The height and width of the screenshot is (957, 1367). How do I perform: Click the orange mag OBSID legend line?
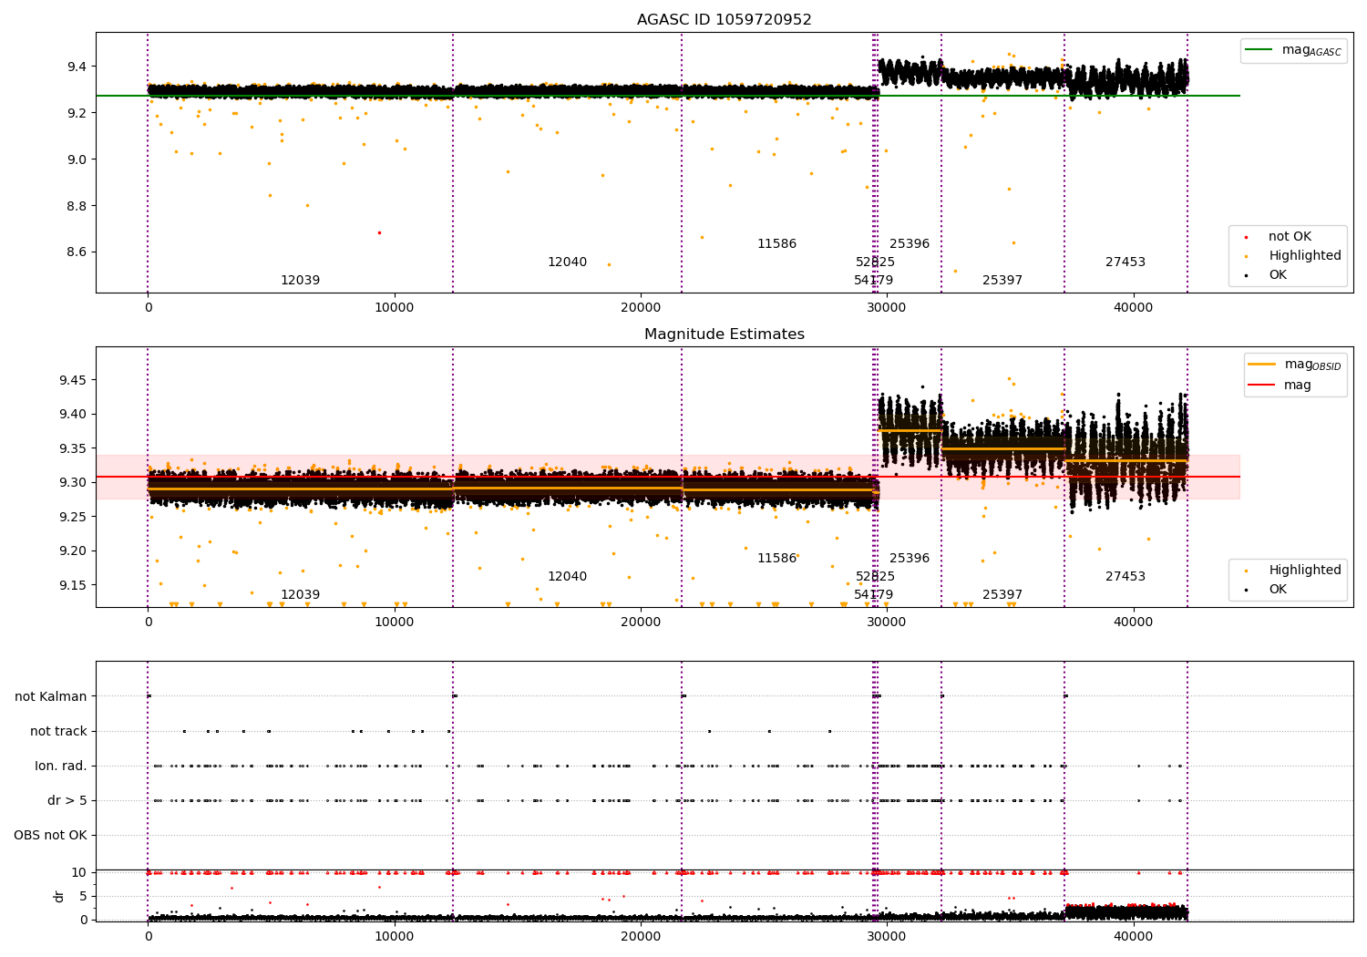[1261, 364]
